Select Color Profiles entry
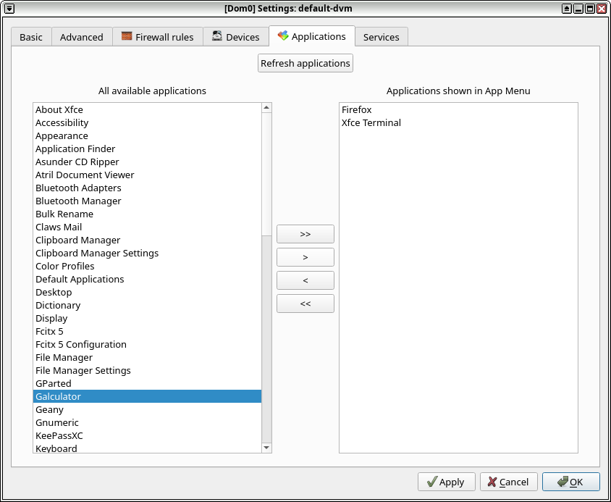611x502 pixels. click(x=147, y=266)
